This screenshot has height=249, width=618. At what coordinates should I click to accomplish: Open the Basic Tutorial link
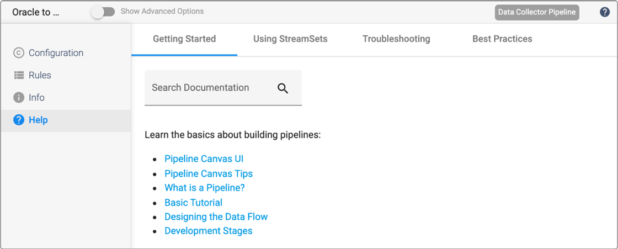194,203
